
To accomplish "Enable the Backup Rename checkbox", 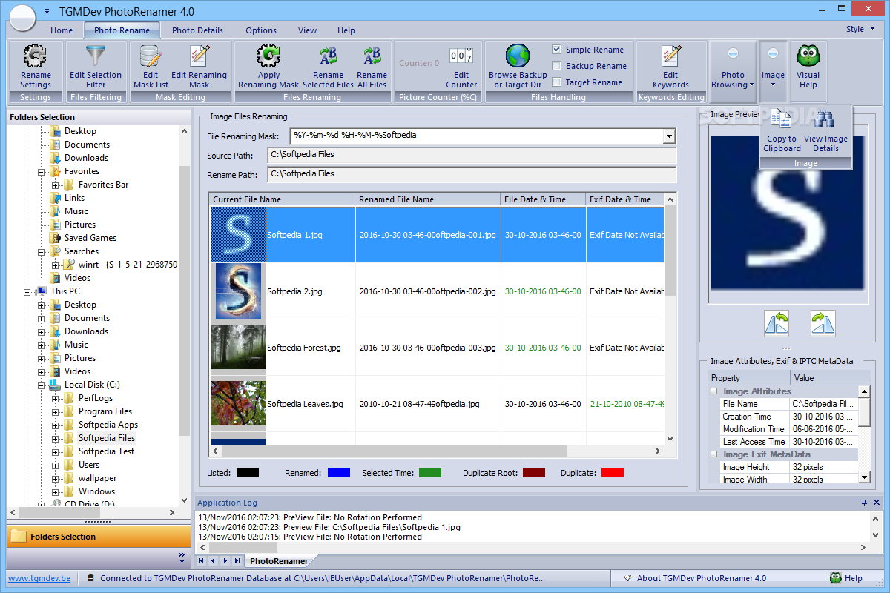I will (557, 66).
